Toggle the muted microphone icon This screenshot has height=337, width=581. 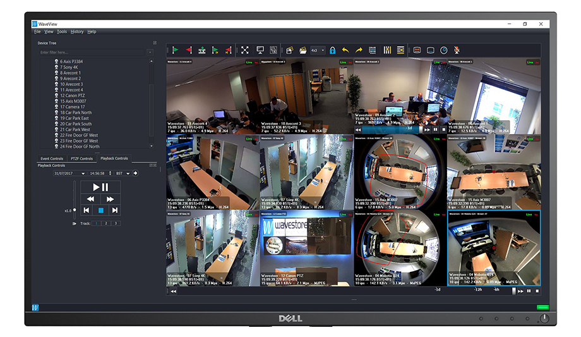pyautogui.click(x=457, y=50)
